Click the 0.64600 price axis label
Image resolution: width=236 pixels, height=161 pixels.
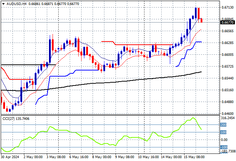coord(227,114)
